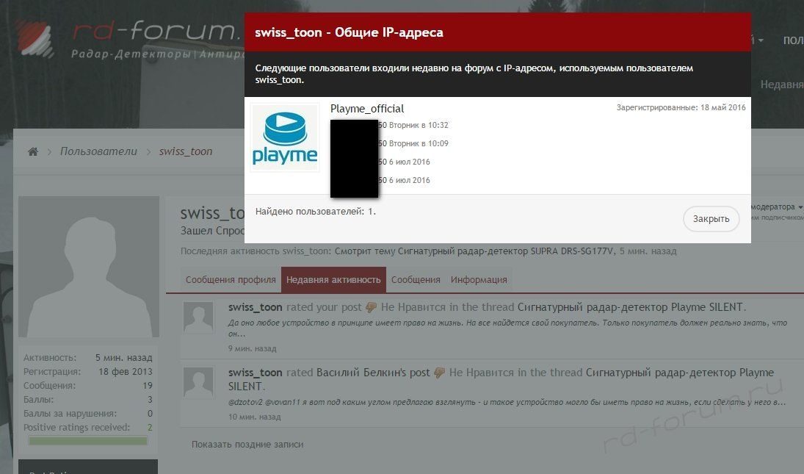Viewport: 804px width, 474px height.
Task: Close the shared IP dialog with Закрыть
Action: [711, 218]
